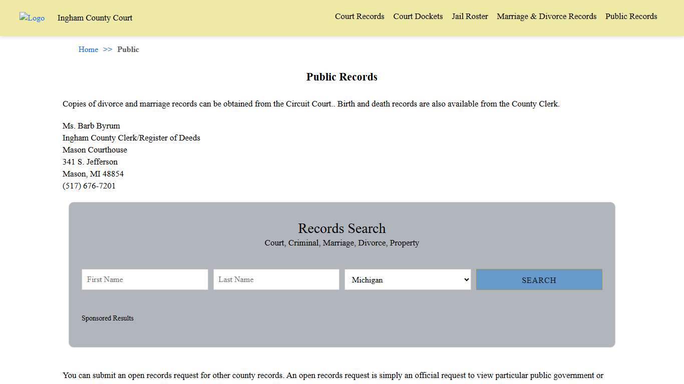This screenshot has height=384, width=684.
Task: Select the Public Records nav item
Action: [631, 16]
